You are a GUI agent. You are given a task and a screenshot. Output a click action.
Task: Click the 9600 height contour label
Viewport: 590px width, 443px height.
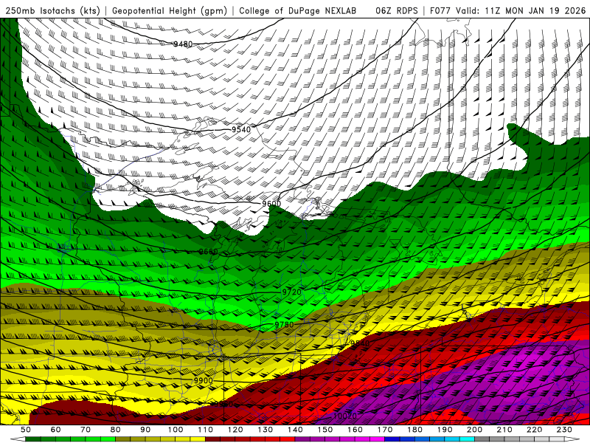[x=271, y=204]
